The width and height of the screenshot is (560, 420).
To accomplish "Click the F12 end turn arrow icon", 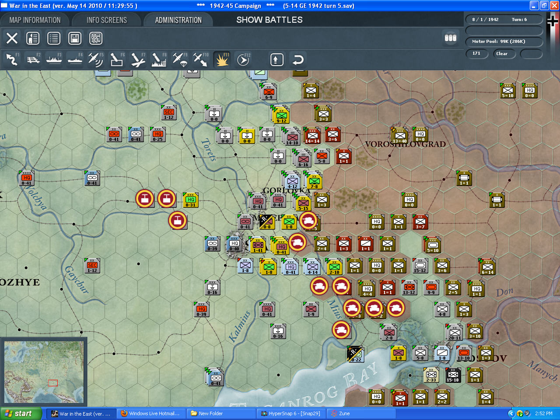I will pos(243,59).
